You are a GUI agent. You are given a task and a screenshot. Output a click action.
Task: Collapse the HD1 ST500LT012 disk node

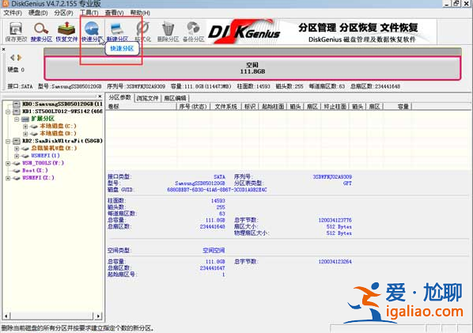8,112
